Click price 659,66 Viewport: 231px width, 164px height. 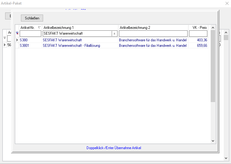[202, 46]
